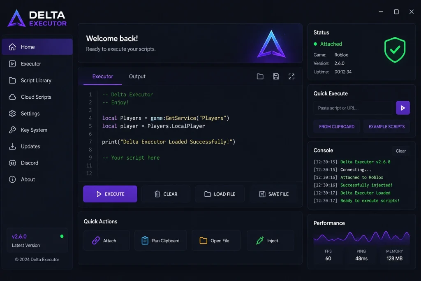Image resolution: width=421 pixels, height=281 pixels.
Task: Click the Attach quick action
Action: [x=106, y=240]
